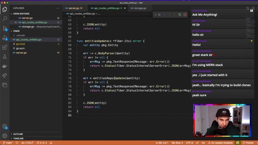Viewport: 258px width, 145px height.
Task: Click the Ln 85, Col 1 status item
Action: [x=162, y=143]
